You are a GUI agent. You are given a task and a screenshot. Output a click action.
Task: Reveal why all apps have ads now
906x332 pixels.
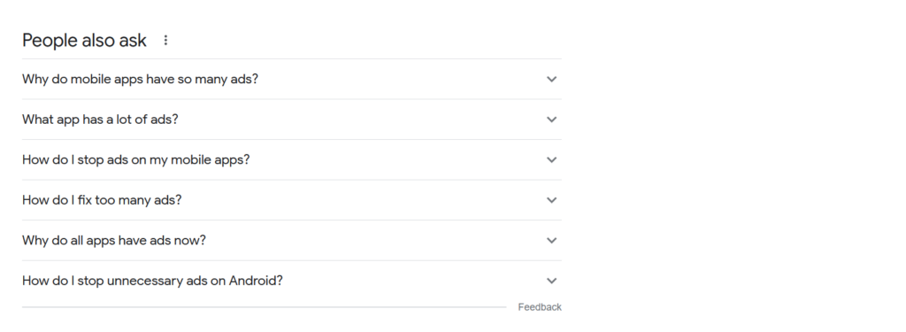(291, 241)
